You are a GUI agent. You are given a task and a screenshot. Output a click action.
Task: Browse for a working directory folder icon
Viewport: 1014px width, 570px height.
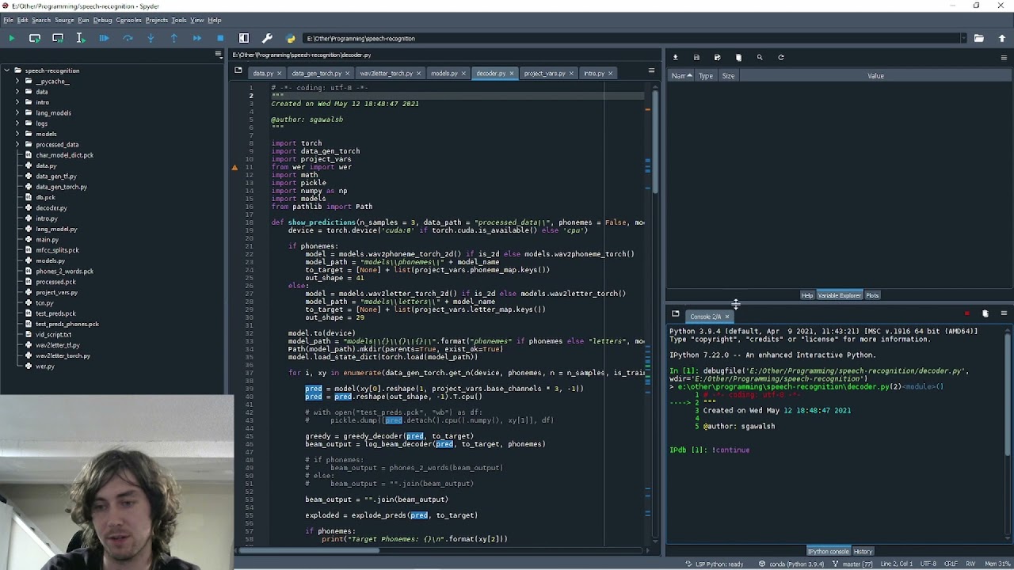(979, 38)
